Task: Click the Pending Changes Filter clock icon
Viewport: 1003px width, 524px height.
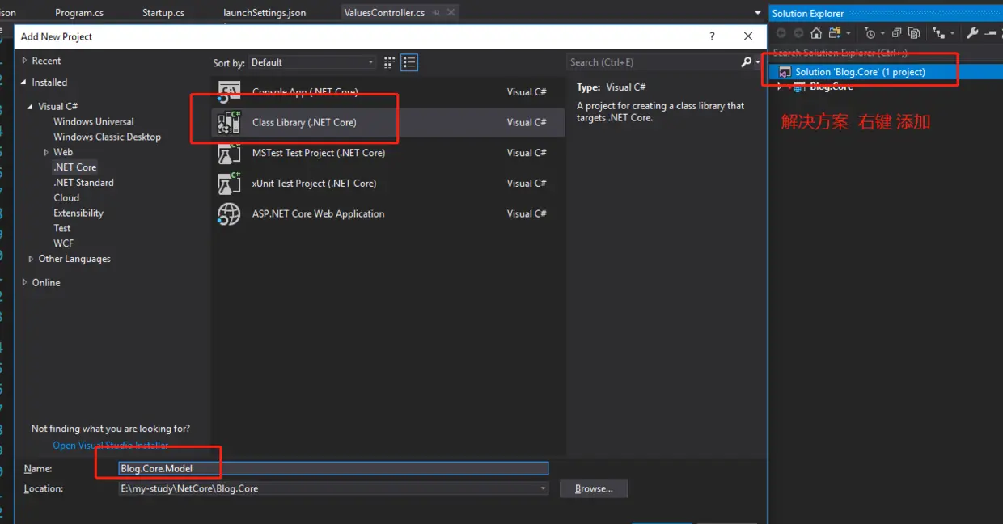Action: coord(870,33)
